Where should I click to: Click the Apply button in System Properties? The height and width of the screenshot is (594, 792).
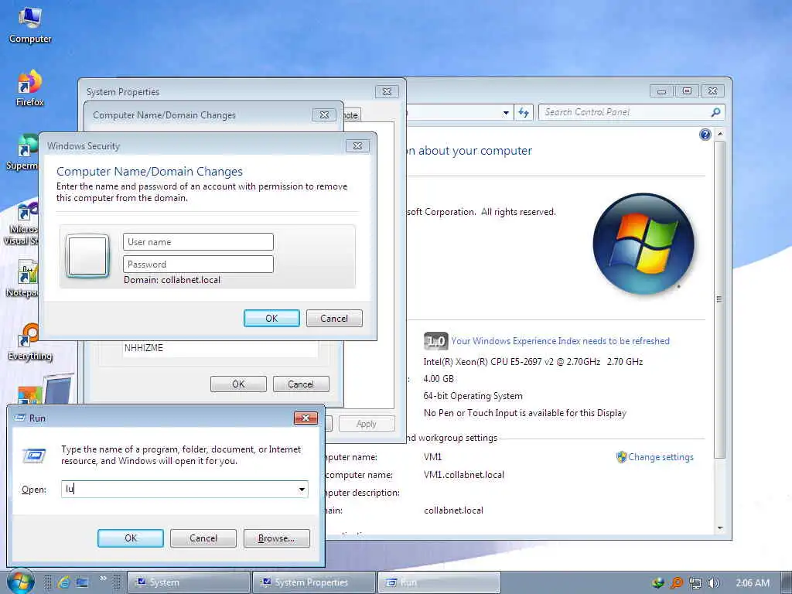coord(367,424)
